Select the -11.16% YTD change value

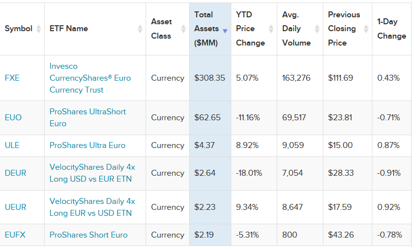coord(248,117)
